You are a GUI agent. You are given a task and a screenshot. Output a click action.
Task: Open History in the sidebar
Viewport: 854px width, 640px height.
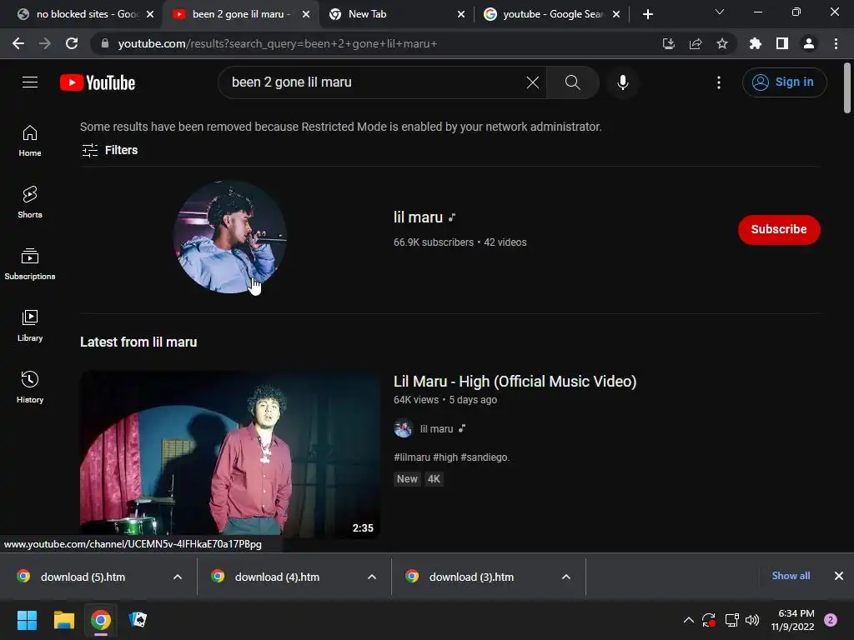tap(30, 387)
